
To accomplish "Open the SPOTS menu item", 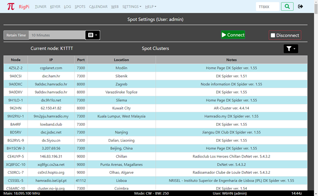I will [x=80, y=7].
